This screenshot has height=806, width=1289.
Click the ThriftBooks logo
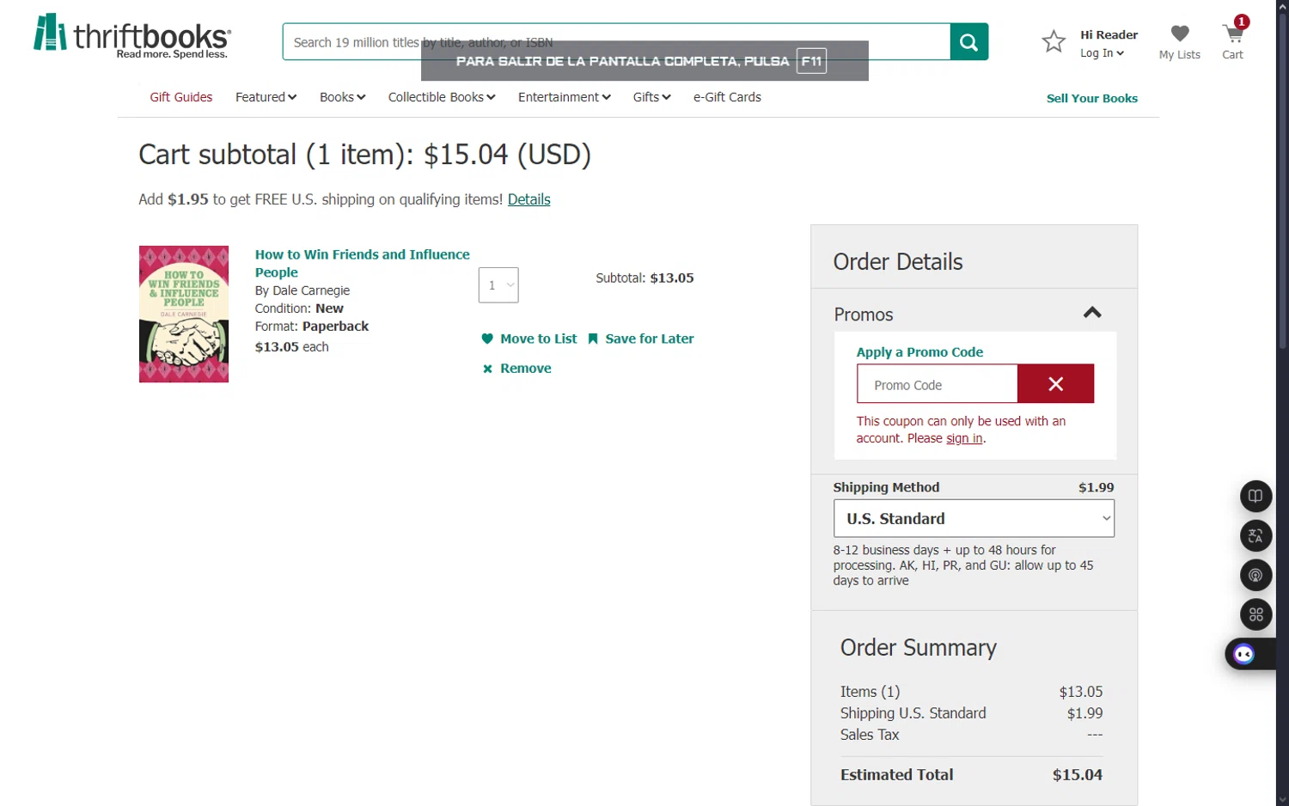tap(132, 36)
